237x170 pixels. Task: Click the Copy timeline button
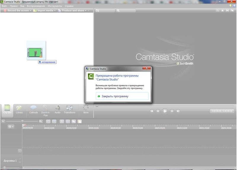[74, 122]
